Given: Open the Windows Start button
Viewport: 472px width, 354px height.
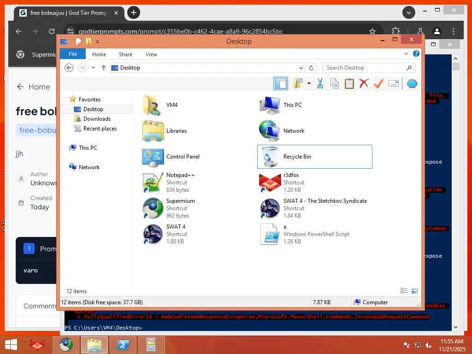Looking at the screenshot, I should pos(11,345).
